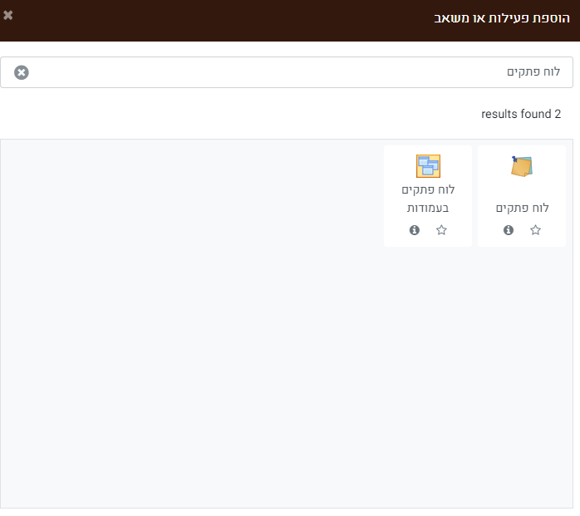Click the '2 results found' text
The height and width of the screenshot is (516, 580).
(x=521, y=114)
